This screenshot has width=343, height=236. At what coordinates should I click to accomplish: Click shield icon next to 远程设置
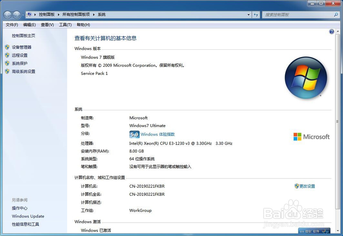point(7,55)
